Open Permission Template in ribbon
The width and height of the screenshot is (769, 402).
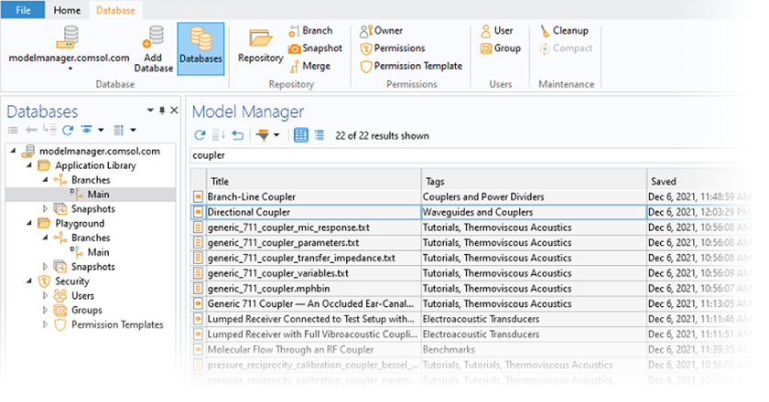point(411,66)
